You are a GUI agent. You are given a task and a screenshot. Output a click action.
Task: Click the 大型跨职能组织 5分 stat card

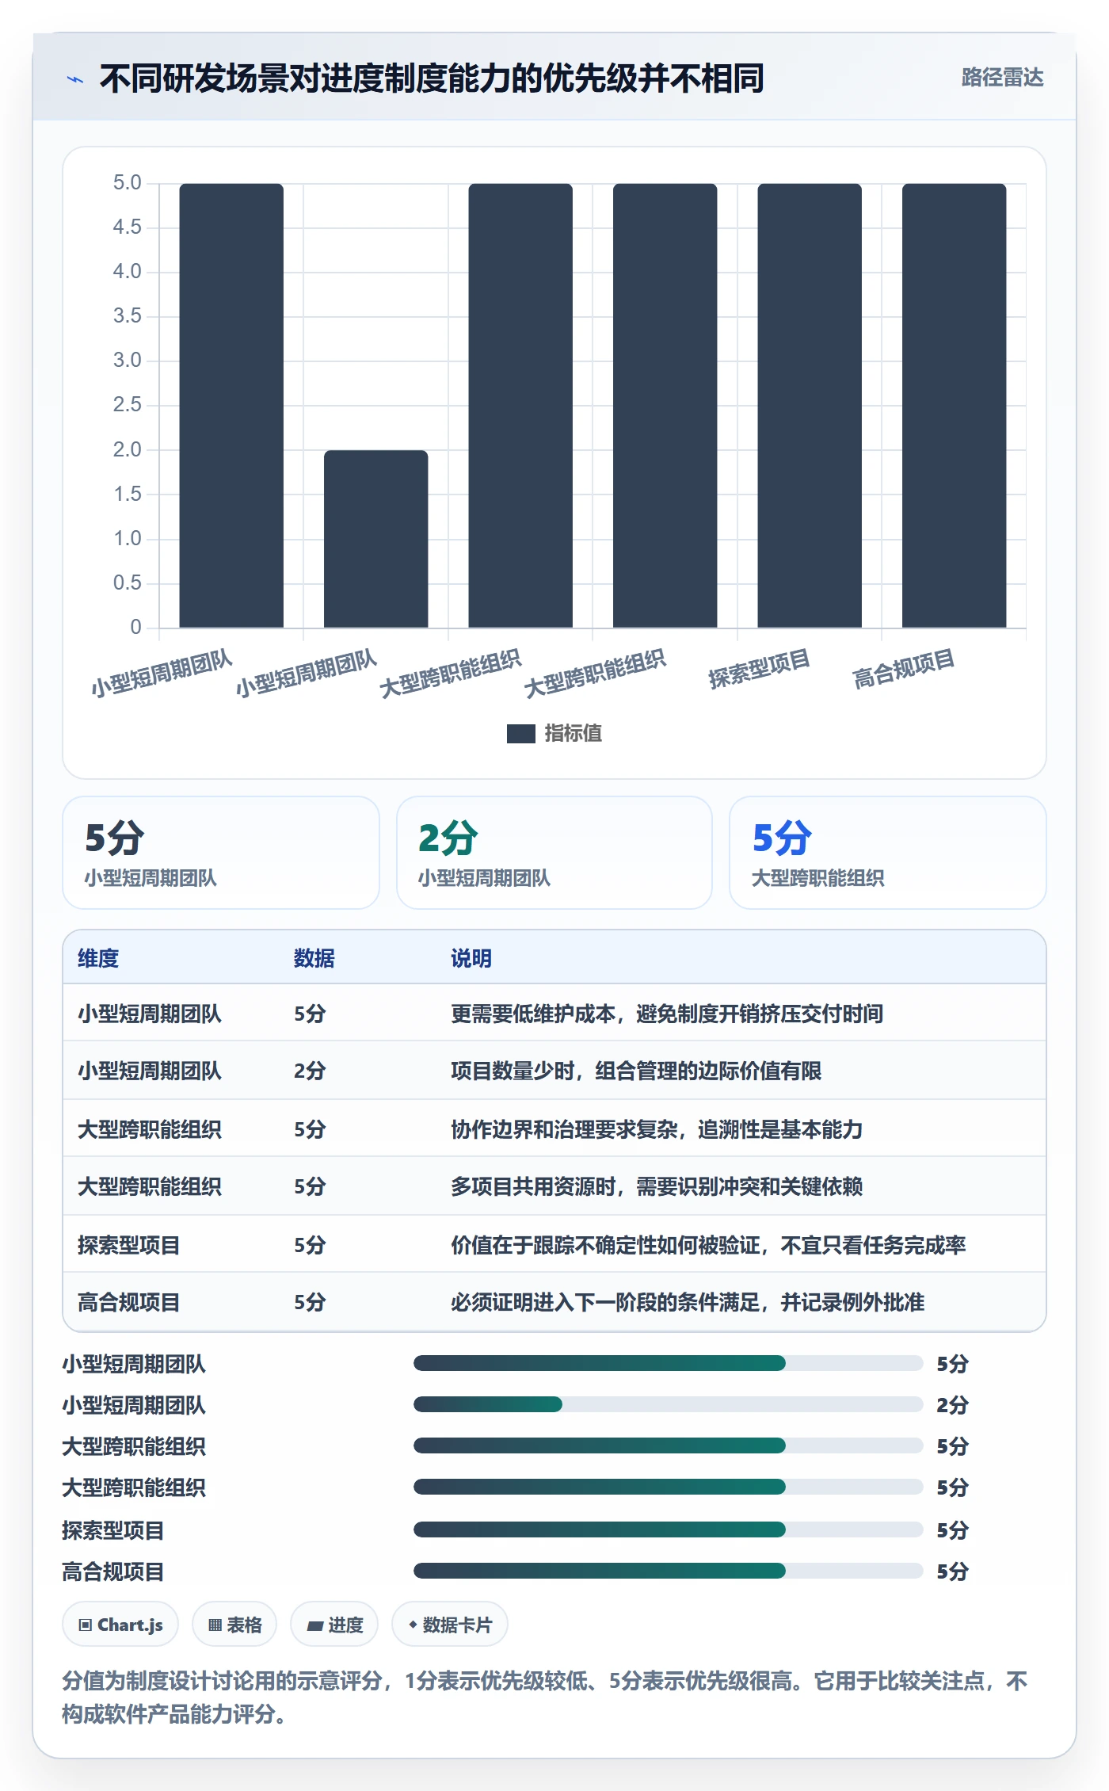(888, 853)
